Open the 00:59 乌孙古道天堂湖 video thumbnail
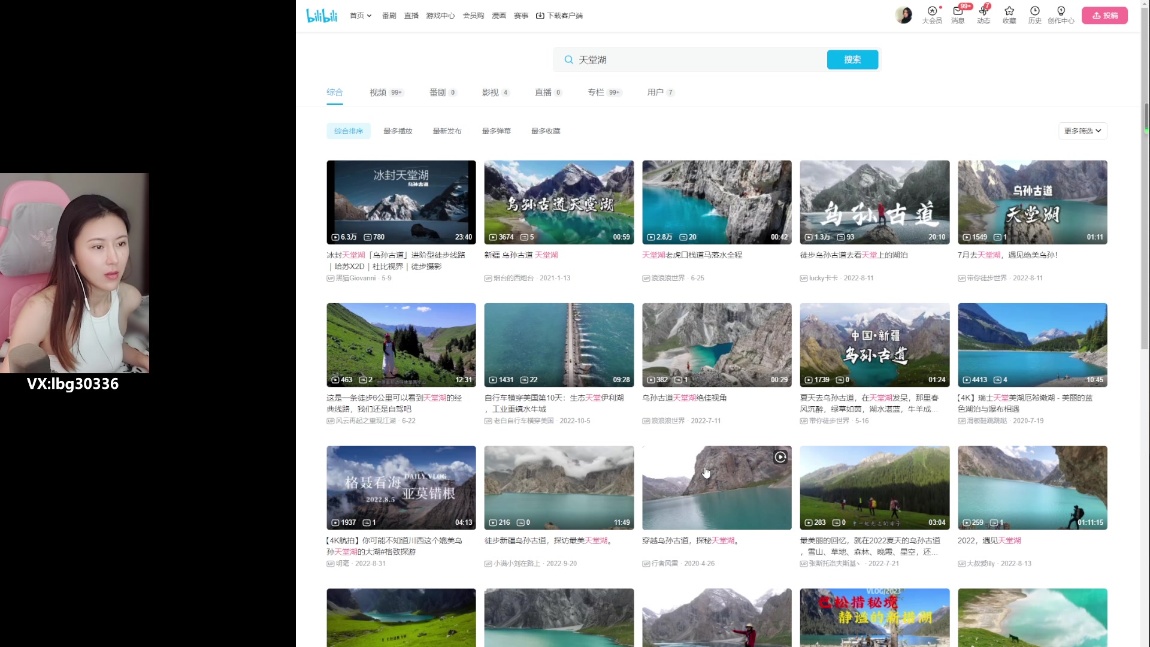The height and width of the screenshot is (647, 1150). (x=559, y=202)
